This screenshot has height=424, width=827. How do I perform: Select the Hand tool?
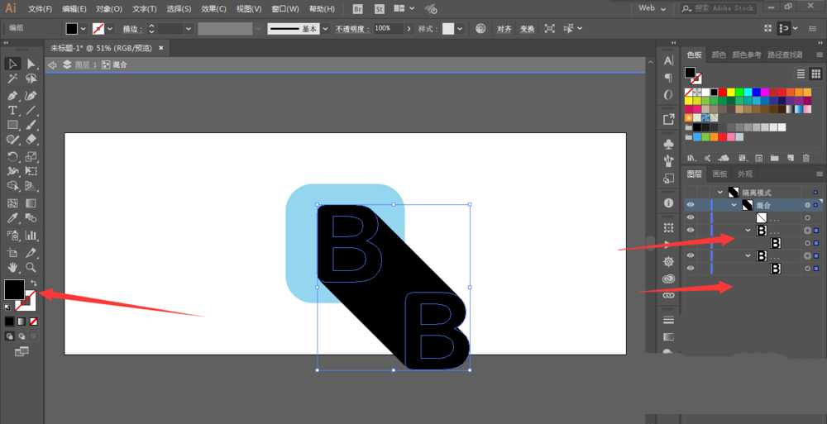[12, 268]
